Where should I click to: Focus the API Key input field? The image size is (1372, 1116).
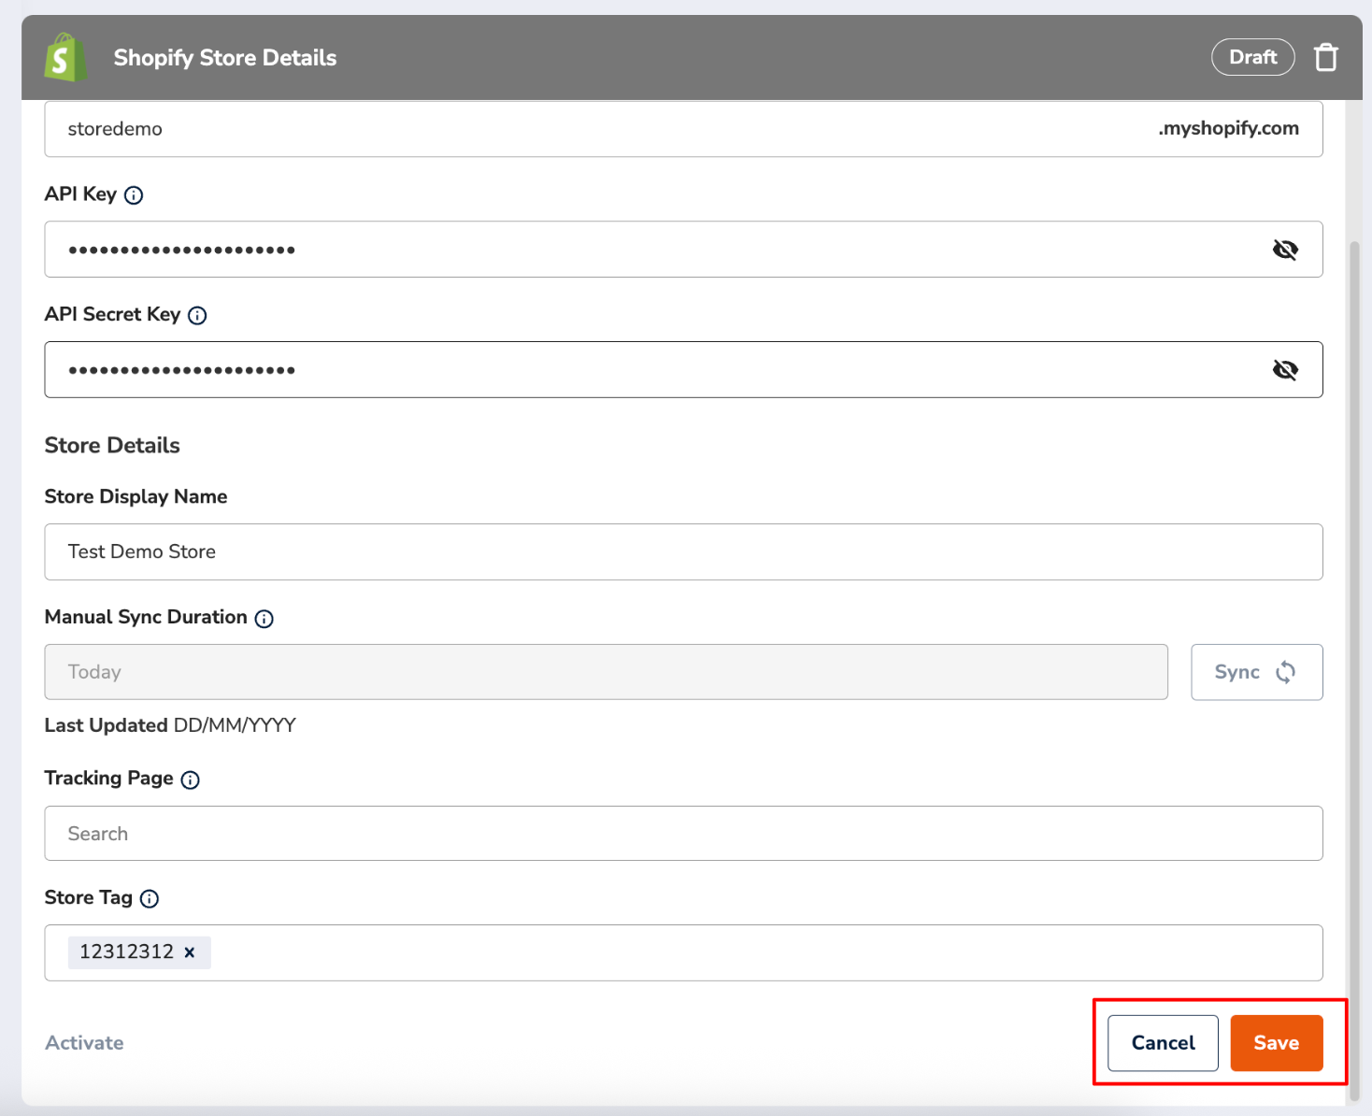(683, 250)
